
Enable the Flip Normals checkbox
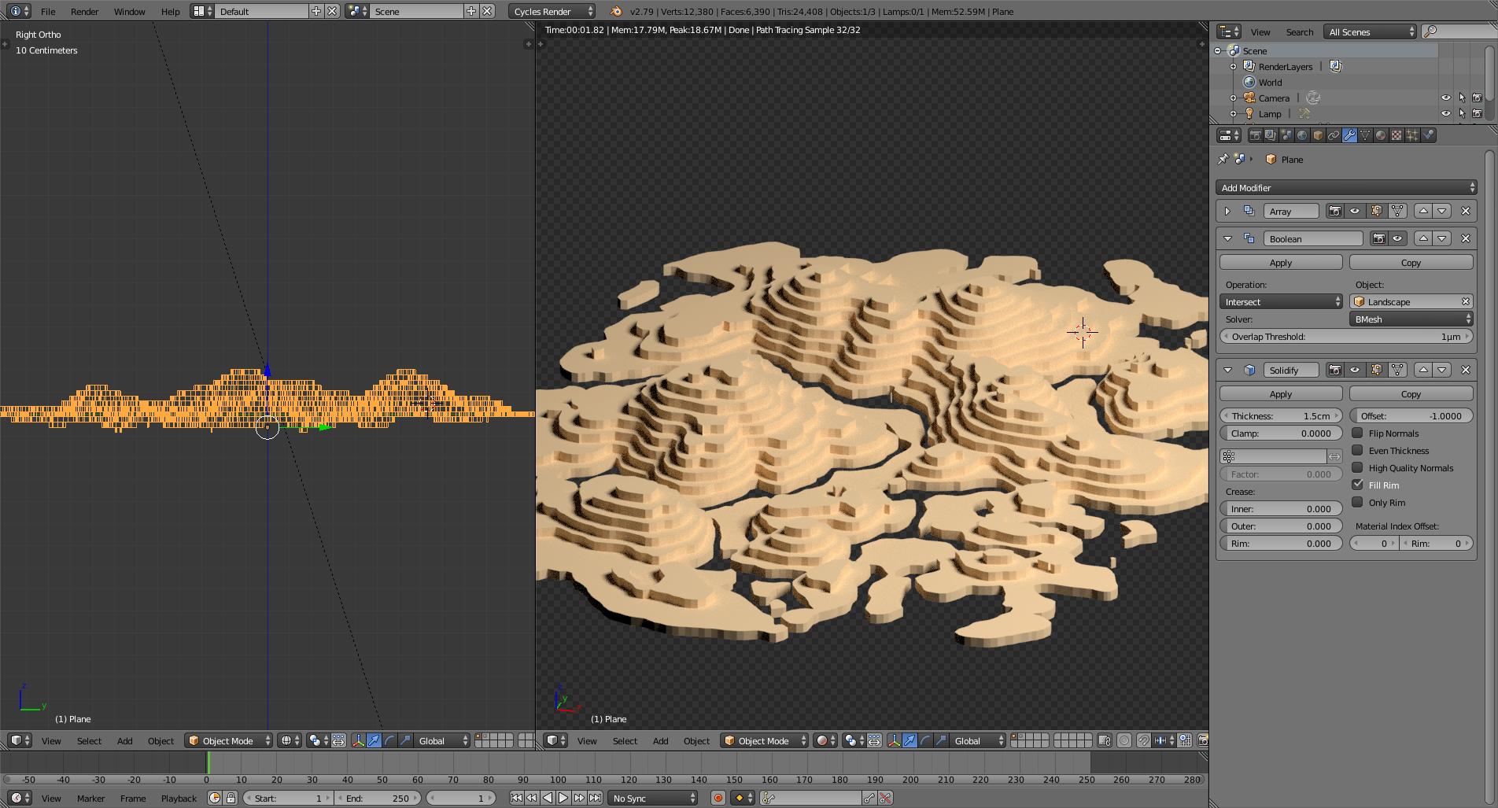coord(1357,433)
